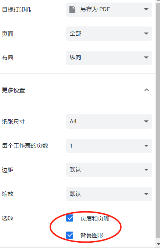Viewport: 160px width, 248px height.
Task: Collapse the 更多设置 section chevron
Action: (146, 90)
